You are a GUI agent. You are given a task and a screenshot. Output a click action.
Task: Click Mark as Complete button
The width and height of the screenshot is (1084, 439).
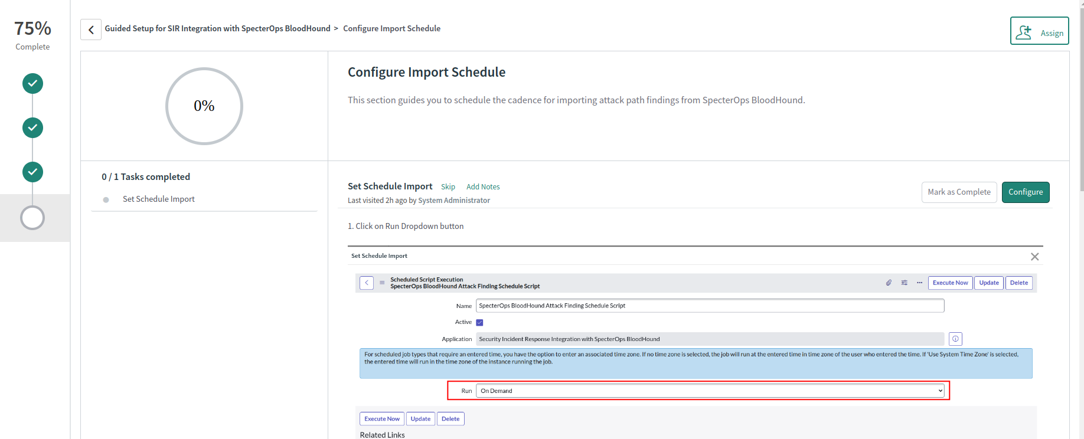(959, 192)
